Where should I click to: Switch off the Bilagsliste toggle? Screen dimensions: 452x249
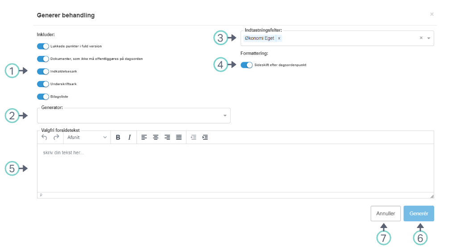click(x=43, y=97)
